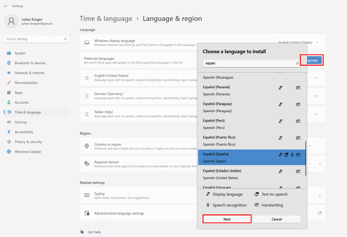Switch to Accessibility settings

click(23, 132)
